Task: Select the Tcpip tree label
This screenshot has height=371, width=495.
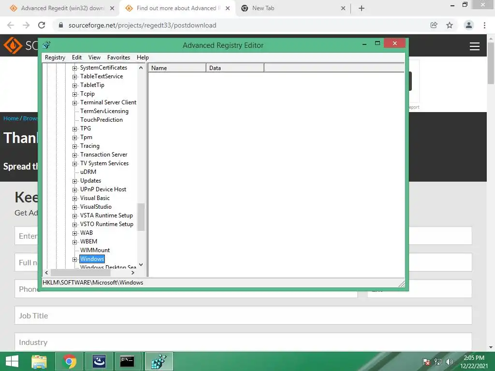Action: [x=87, y=94]
